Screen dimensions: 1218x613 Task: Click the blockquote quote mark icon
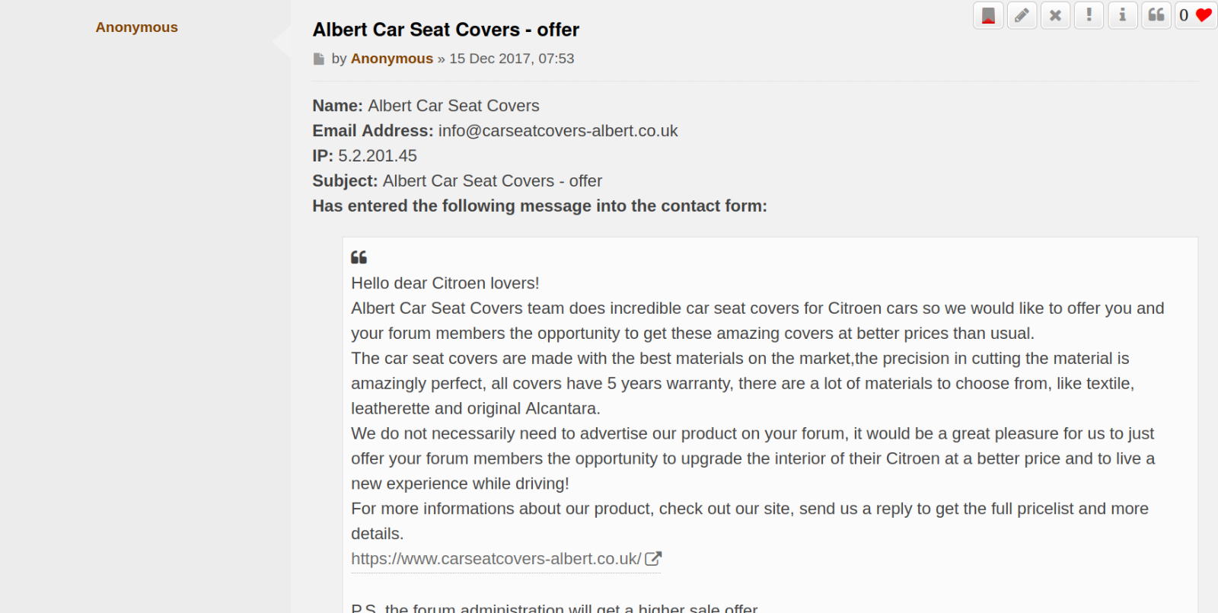pos(359,257)
